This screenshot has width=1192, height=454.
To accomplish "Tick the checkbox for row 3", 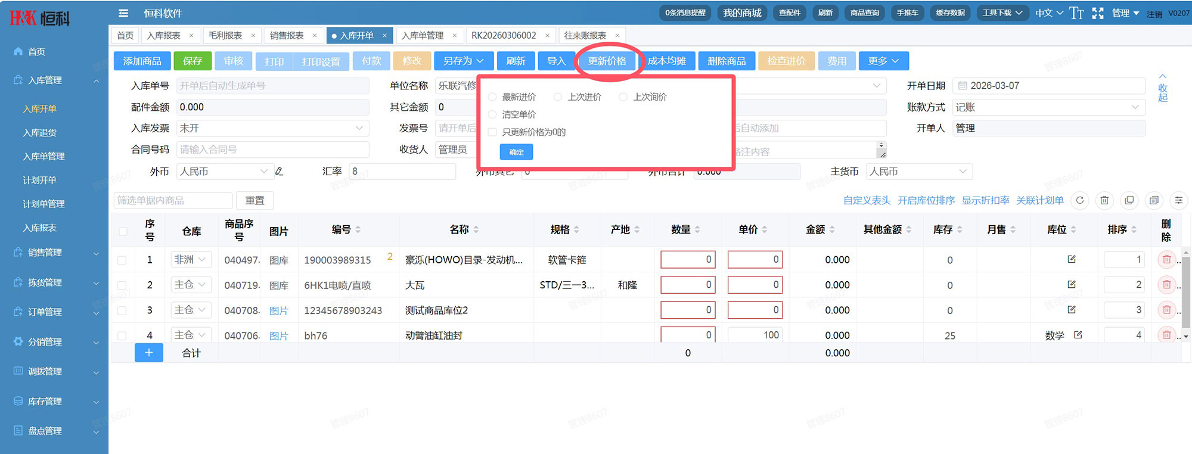I will point(122,310).
